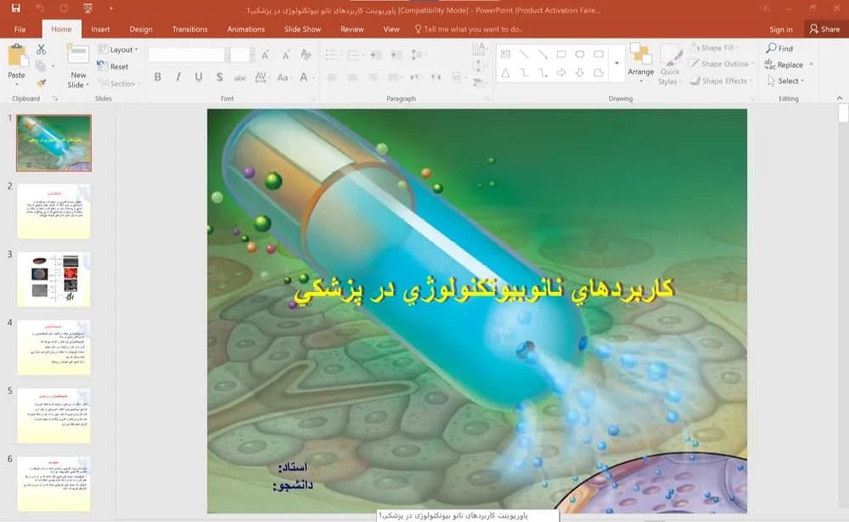Click the Change Case Aa icon
Screen dimensions: 849x522
[282, 77]
